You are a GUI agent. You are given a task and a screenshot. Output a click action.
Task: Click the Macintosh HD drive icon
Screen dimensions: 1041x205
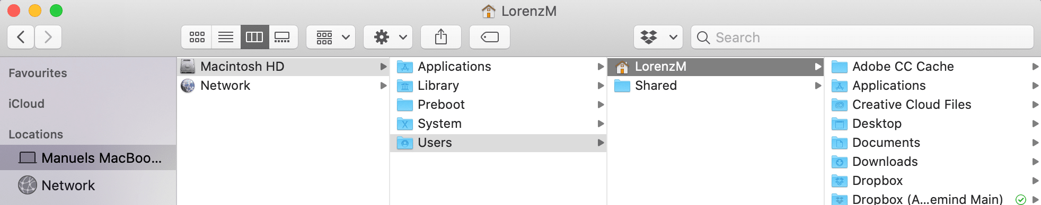point(188,67)
